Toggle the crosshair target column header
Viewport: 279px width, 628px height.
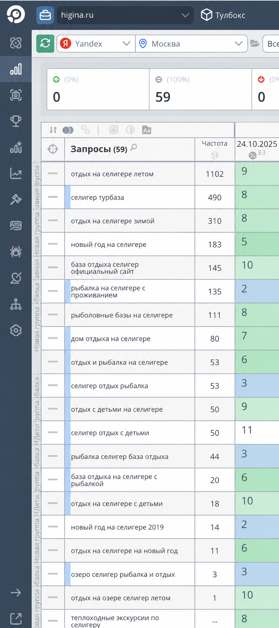pyautogui.click(x=53, y=149)
